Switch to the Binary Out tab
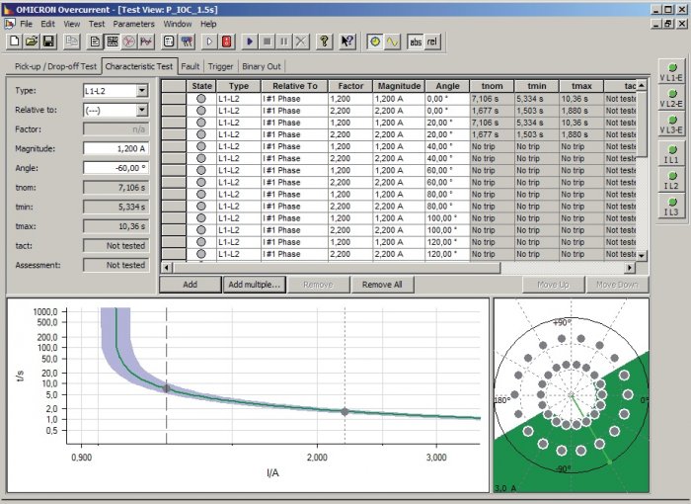Screen dimensions: 691x504 pyautogui.click(x=262, y=66)
